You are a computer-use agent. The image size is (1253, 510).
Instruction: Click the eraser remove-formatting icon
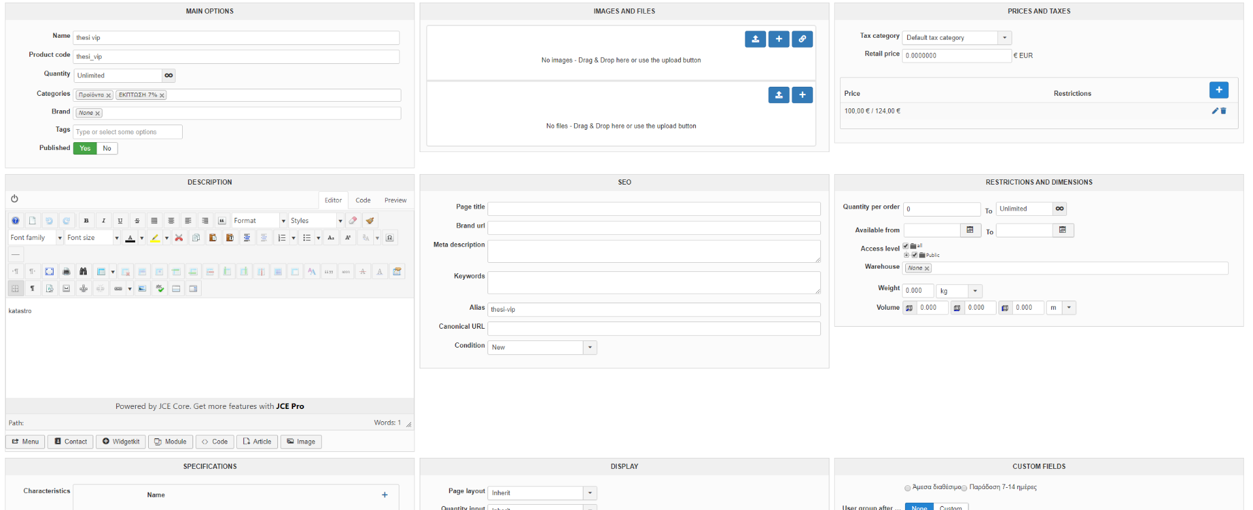tap(353, 220)
